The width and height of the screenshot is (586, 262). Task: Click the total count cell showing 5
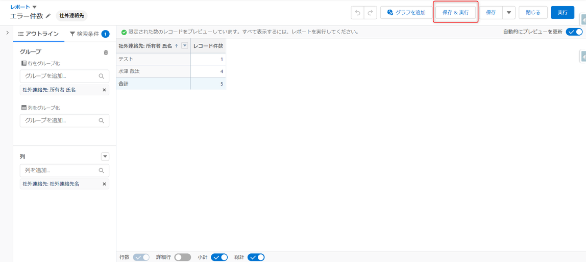pos(208,84)
